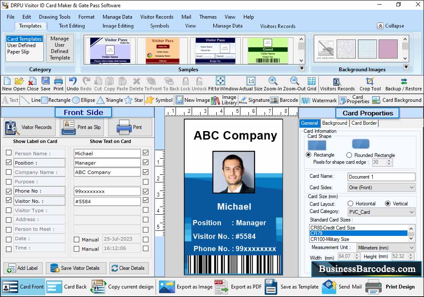Open the Card Border tab

point(364,123)
